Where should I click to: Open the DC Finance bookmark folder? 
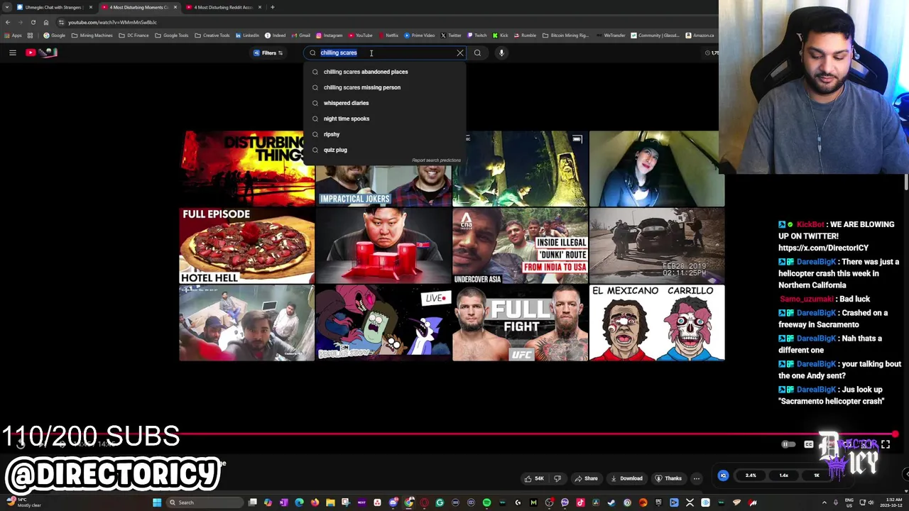click(x=134, y=35)
